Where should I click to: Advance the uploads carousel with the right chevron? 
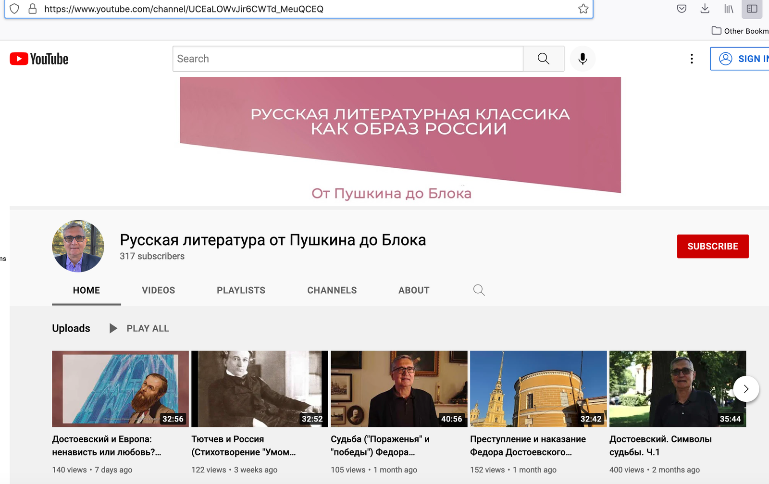point(745,389)
